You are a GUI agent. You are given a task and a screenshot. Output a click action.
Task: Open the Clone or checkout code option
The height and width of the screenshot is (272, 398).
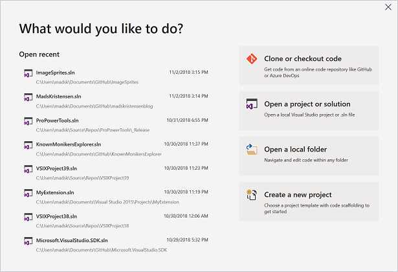click(309, 65)
